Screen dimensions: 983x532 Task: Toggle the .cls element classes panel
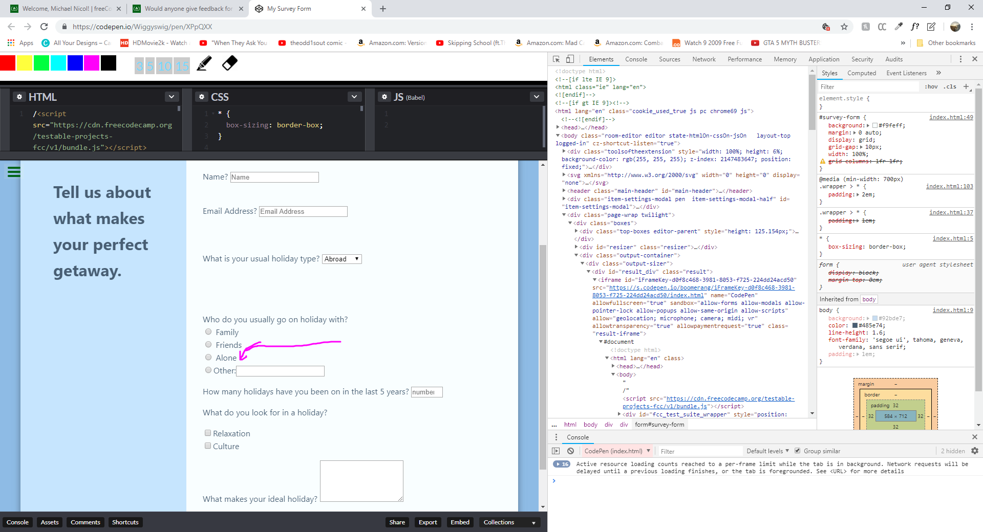[x=951, y=86]
